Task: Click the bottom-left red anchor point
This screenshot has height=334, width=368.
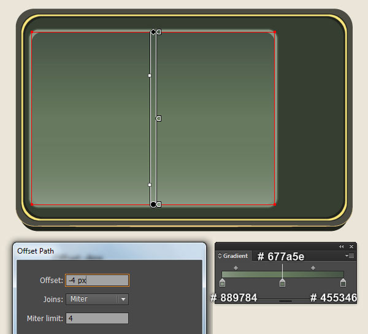Action: [32, 204]
